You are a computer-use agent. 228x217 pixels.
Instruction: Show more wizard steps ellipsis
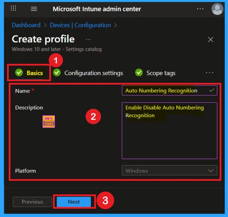(209, 73)
